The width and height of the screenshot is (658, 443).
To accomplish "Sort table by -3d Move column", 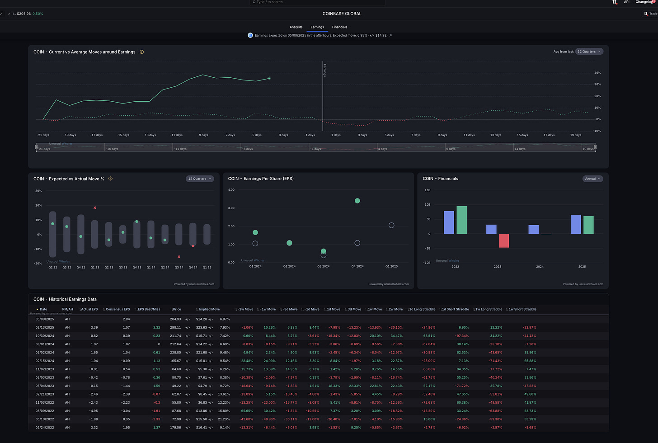I will 288,309.
